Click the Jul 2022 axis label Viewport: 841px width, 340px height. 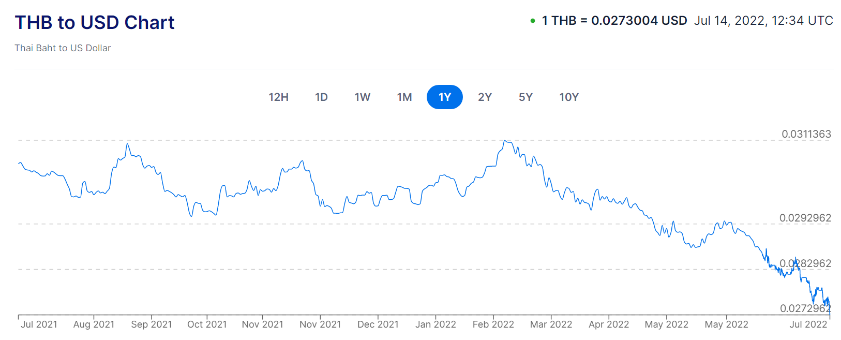coord(808,324)
